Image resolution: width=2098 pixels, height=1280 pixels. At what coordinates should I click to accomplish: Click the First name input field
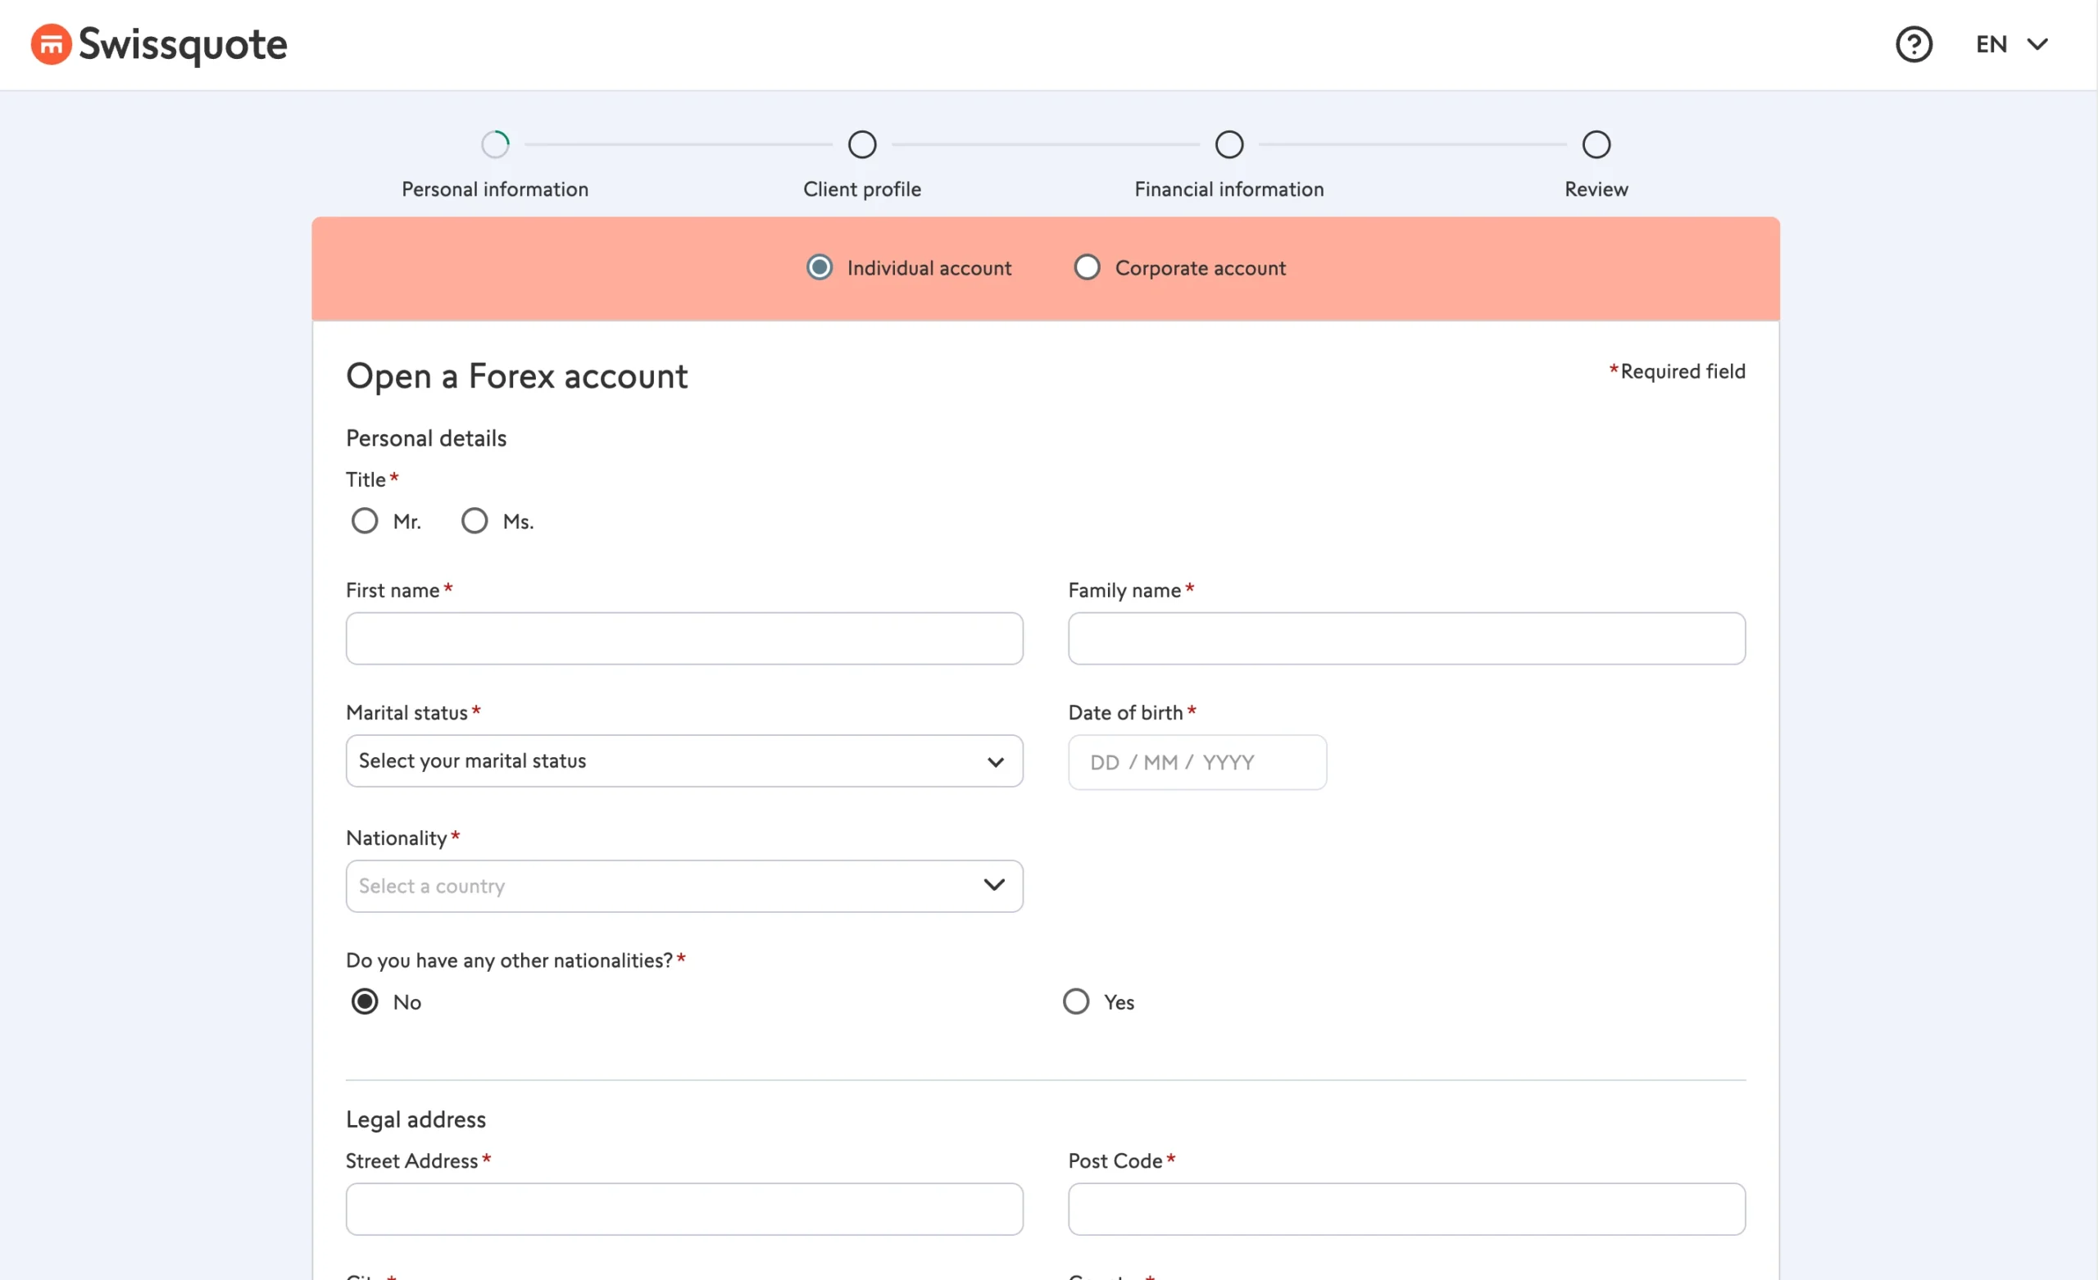click(x=684, y=638)
